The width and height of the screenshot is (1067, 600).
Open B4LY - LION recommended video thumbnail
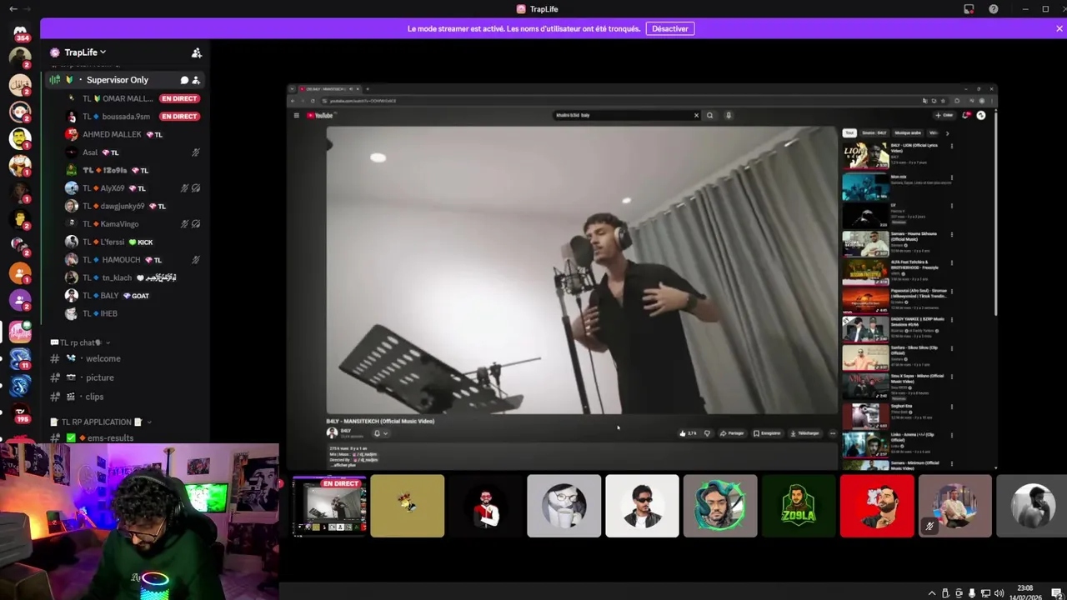click(x=865, y=155)
